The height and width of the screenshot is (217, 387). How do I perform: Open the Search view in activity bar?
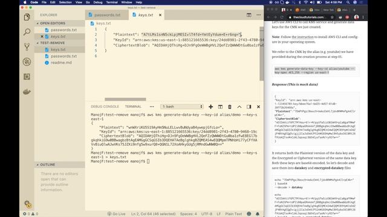tap(27, 32)
